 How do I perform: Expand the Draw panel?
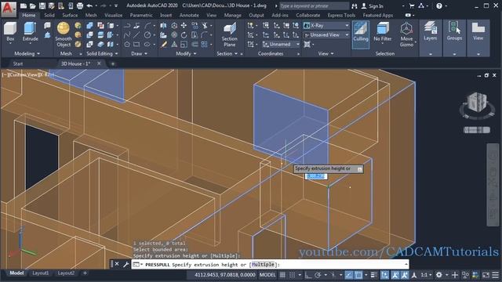[x=140, y=54]
